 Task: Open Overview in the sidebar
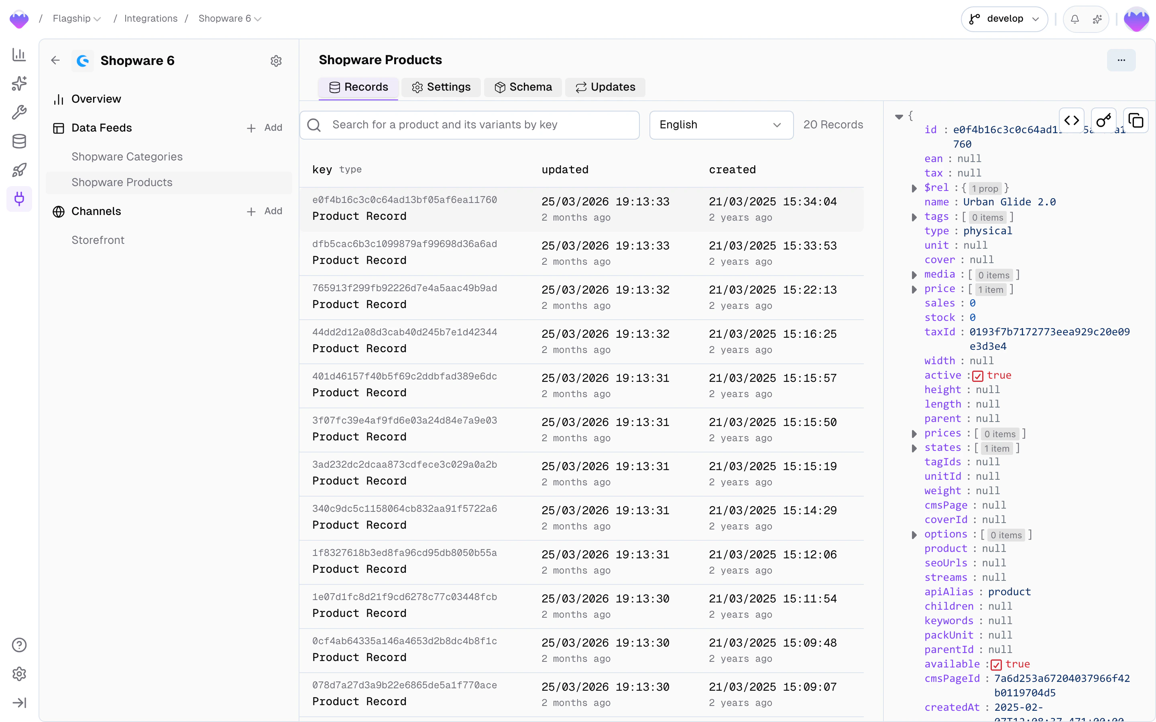(96, 99)
